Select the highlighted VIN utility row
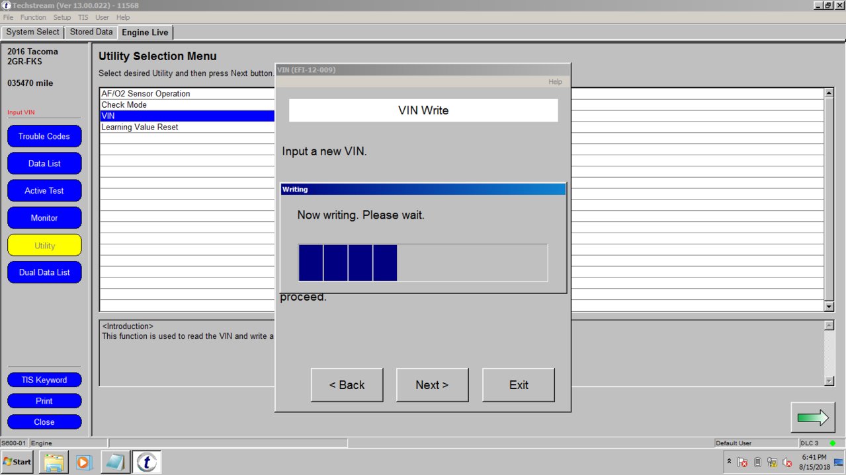846x475 pixels. (187, 116)
